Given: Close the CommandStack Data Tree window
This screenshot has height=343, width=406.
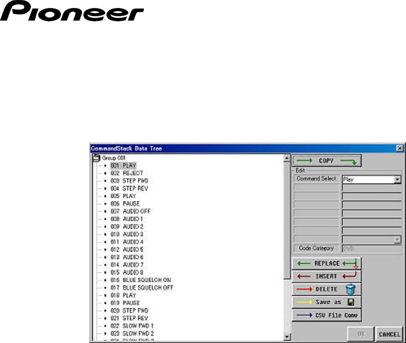Looking at the screenshot, I should click(x=400, y=149).
